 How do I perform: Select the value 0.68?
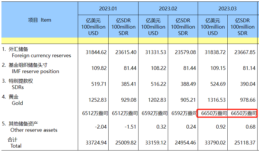250,127
